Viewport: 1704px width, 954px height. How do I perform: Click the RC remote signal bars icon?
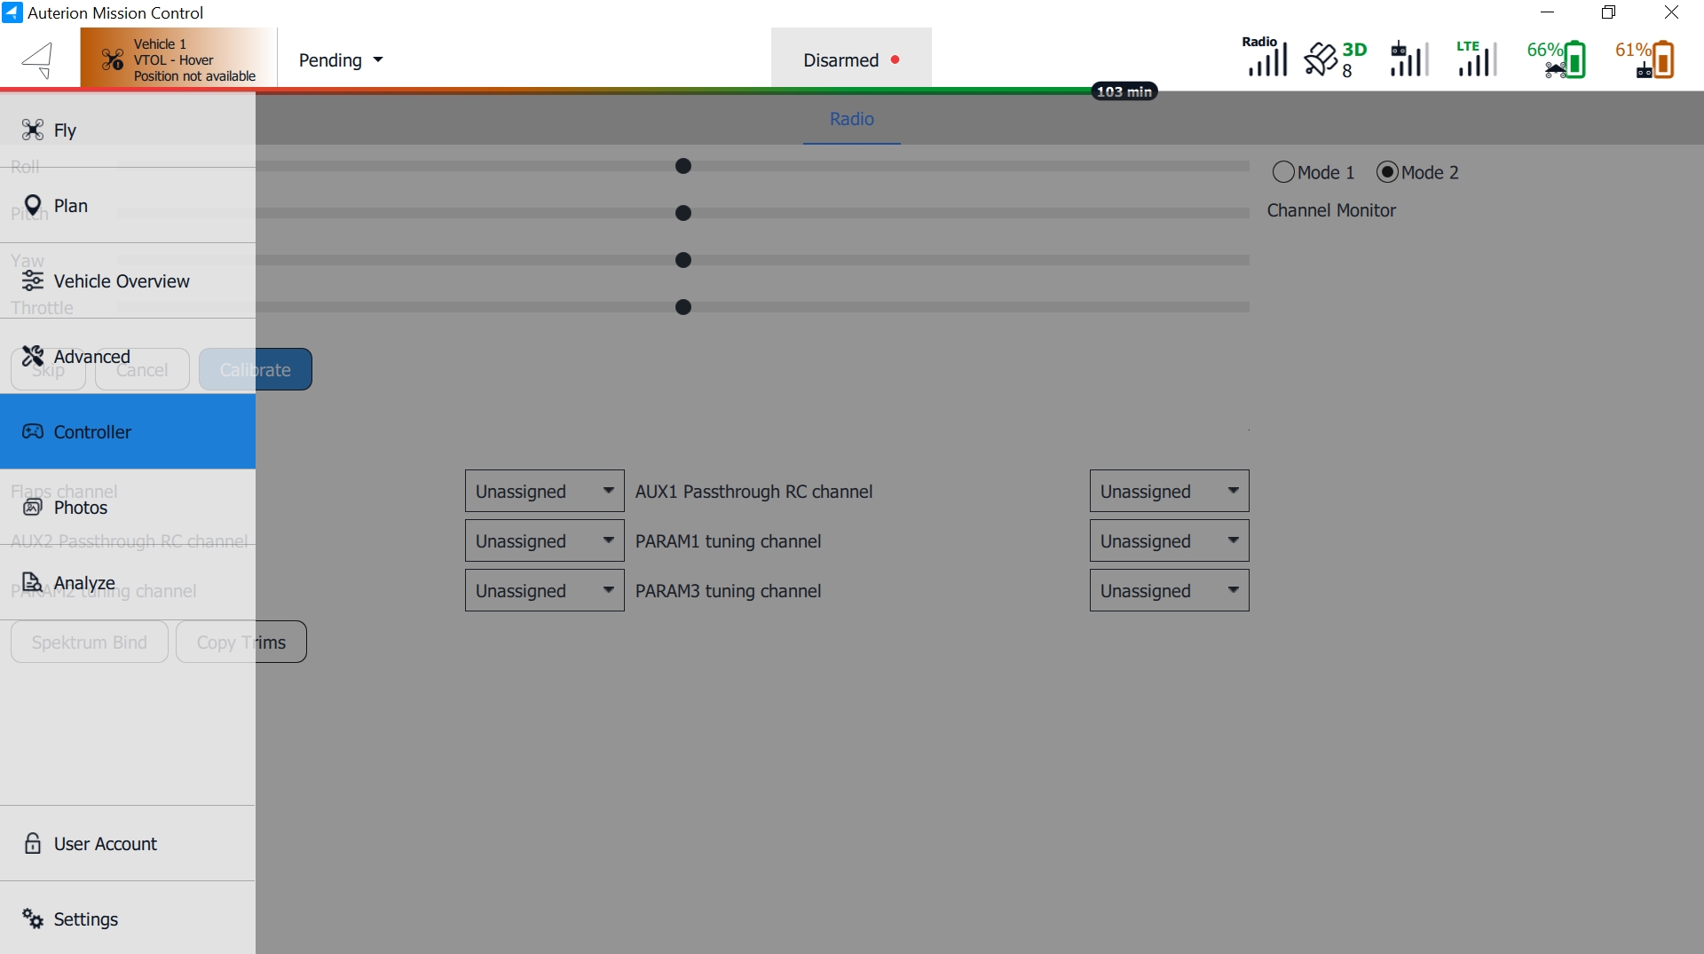pyautogui.click(x=1408, y=59)
